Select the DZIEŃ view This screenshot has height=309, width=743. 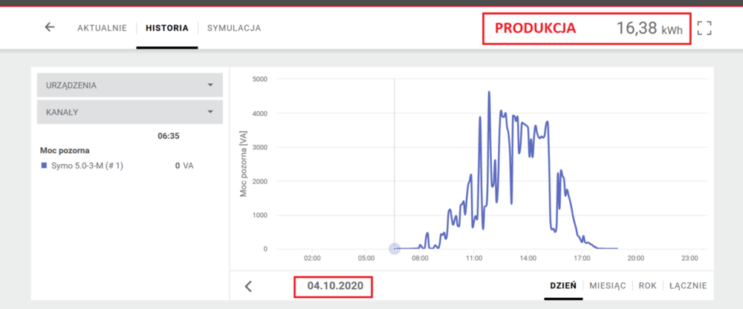click(563, 286)
